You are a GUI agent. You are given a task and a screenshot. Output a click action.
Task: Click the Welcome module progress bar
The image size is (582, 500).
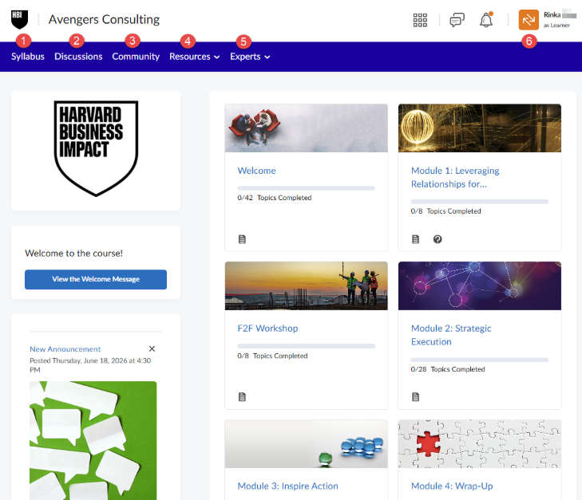coord(307,188)
